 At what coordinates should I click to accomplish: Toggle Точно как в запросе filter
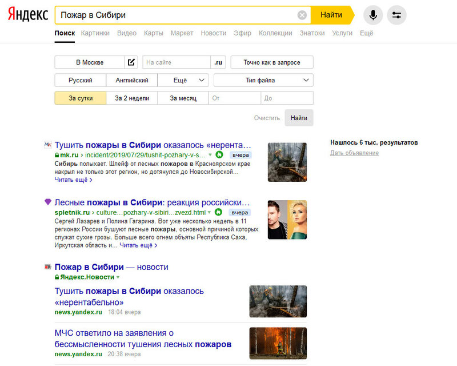coord(272,62)
